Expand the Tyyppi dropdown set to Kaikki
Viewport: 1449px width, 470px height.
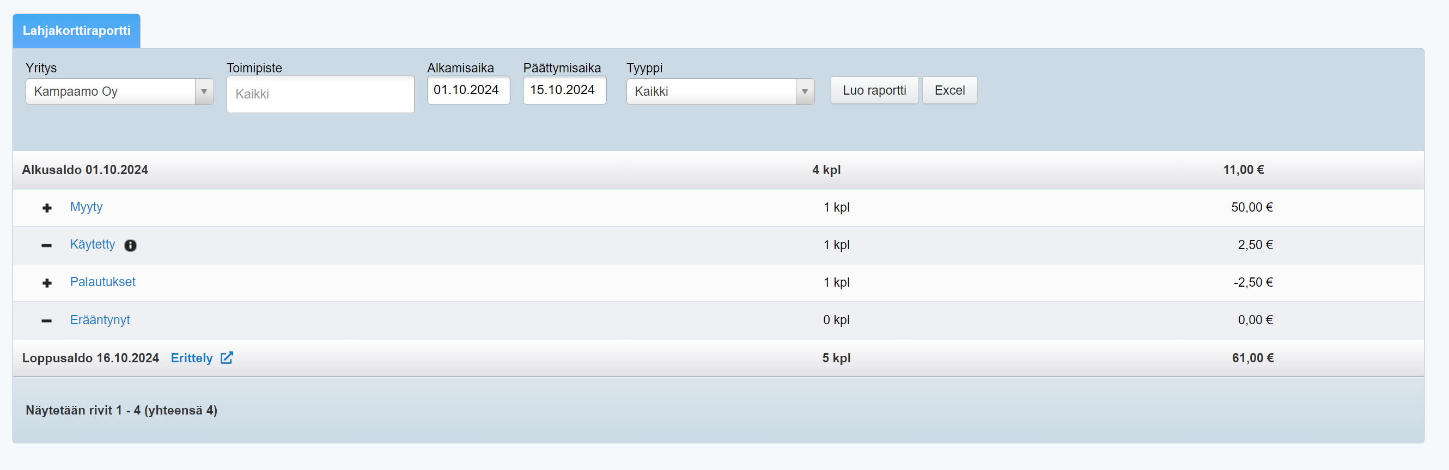(x=720, y=91)
